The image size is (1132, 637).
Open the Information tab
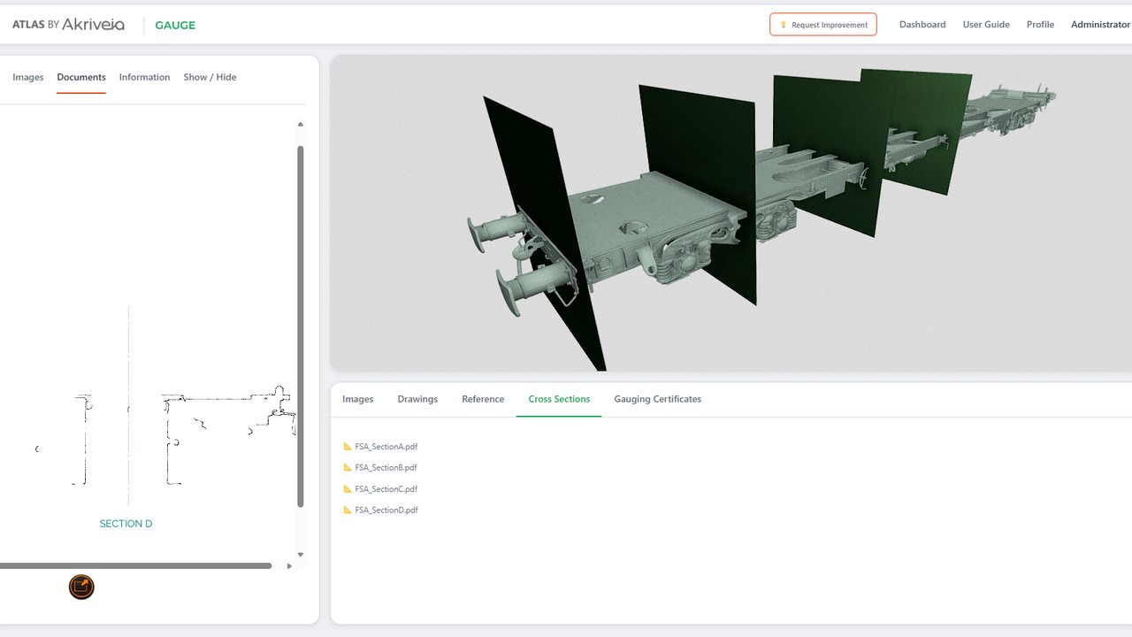(144, 77)
